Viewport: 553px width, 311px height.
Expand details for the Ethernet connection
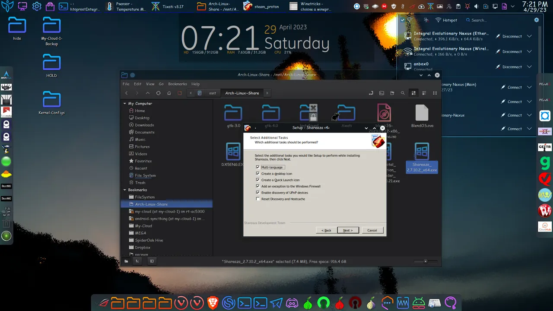tap(529, 36)
